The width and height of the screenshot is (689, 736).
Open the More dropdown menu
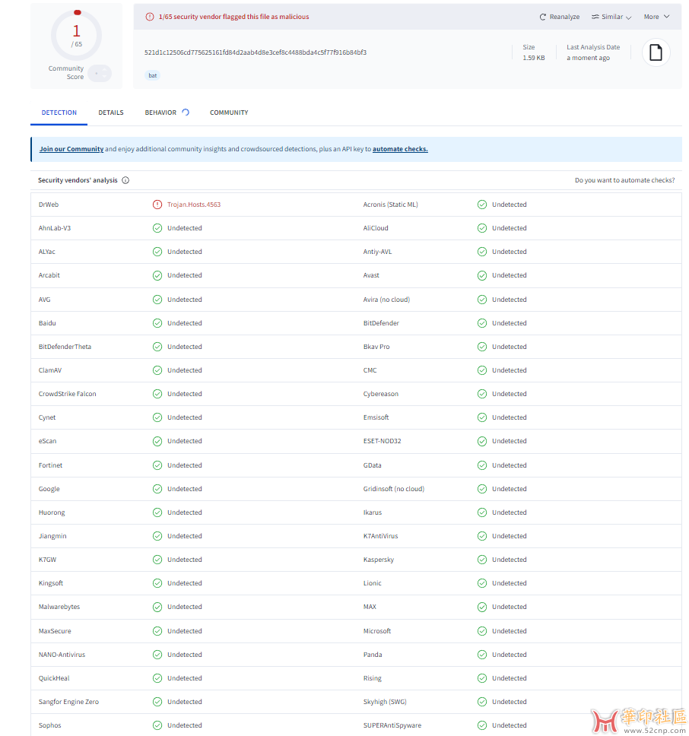tap(656, 17)
